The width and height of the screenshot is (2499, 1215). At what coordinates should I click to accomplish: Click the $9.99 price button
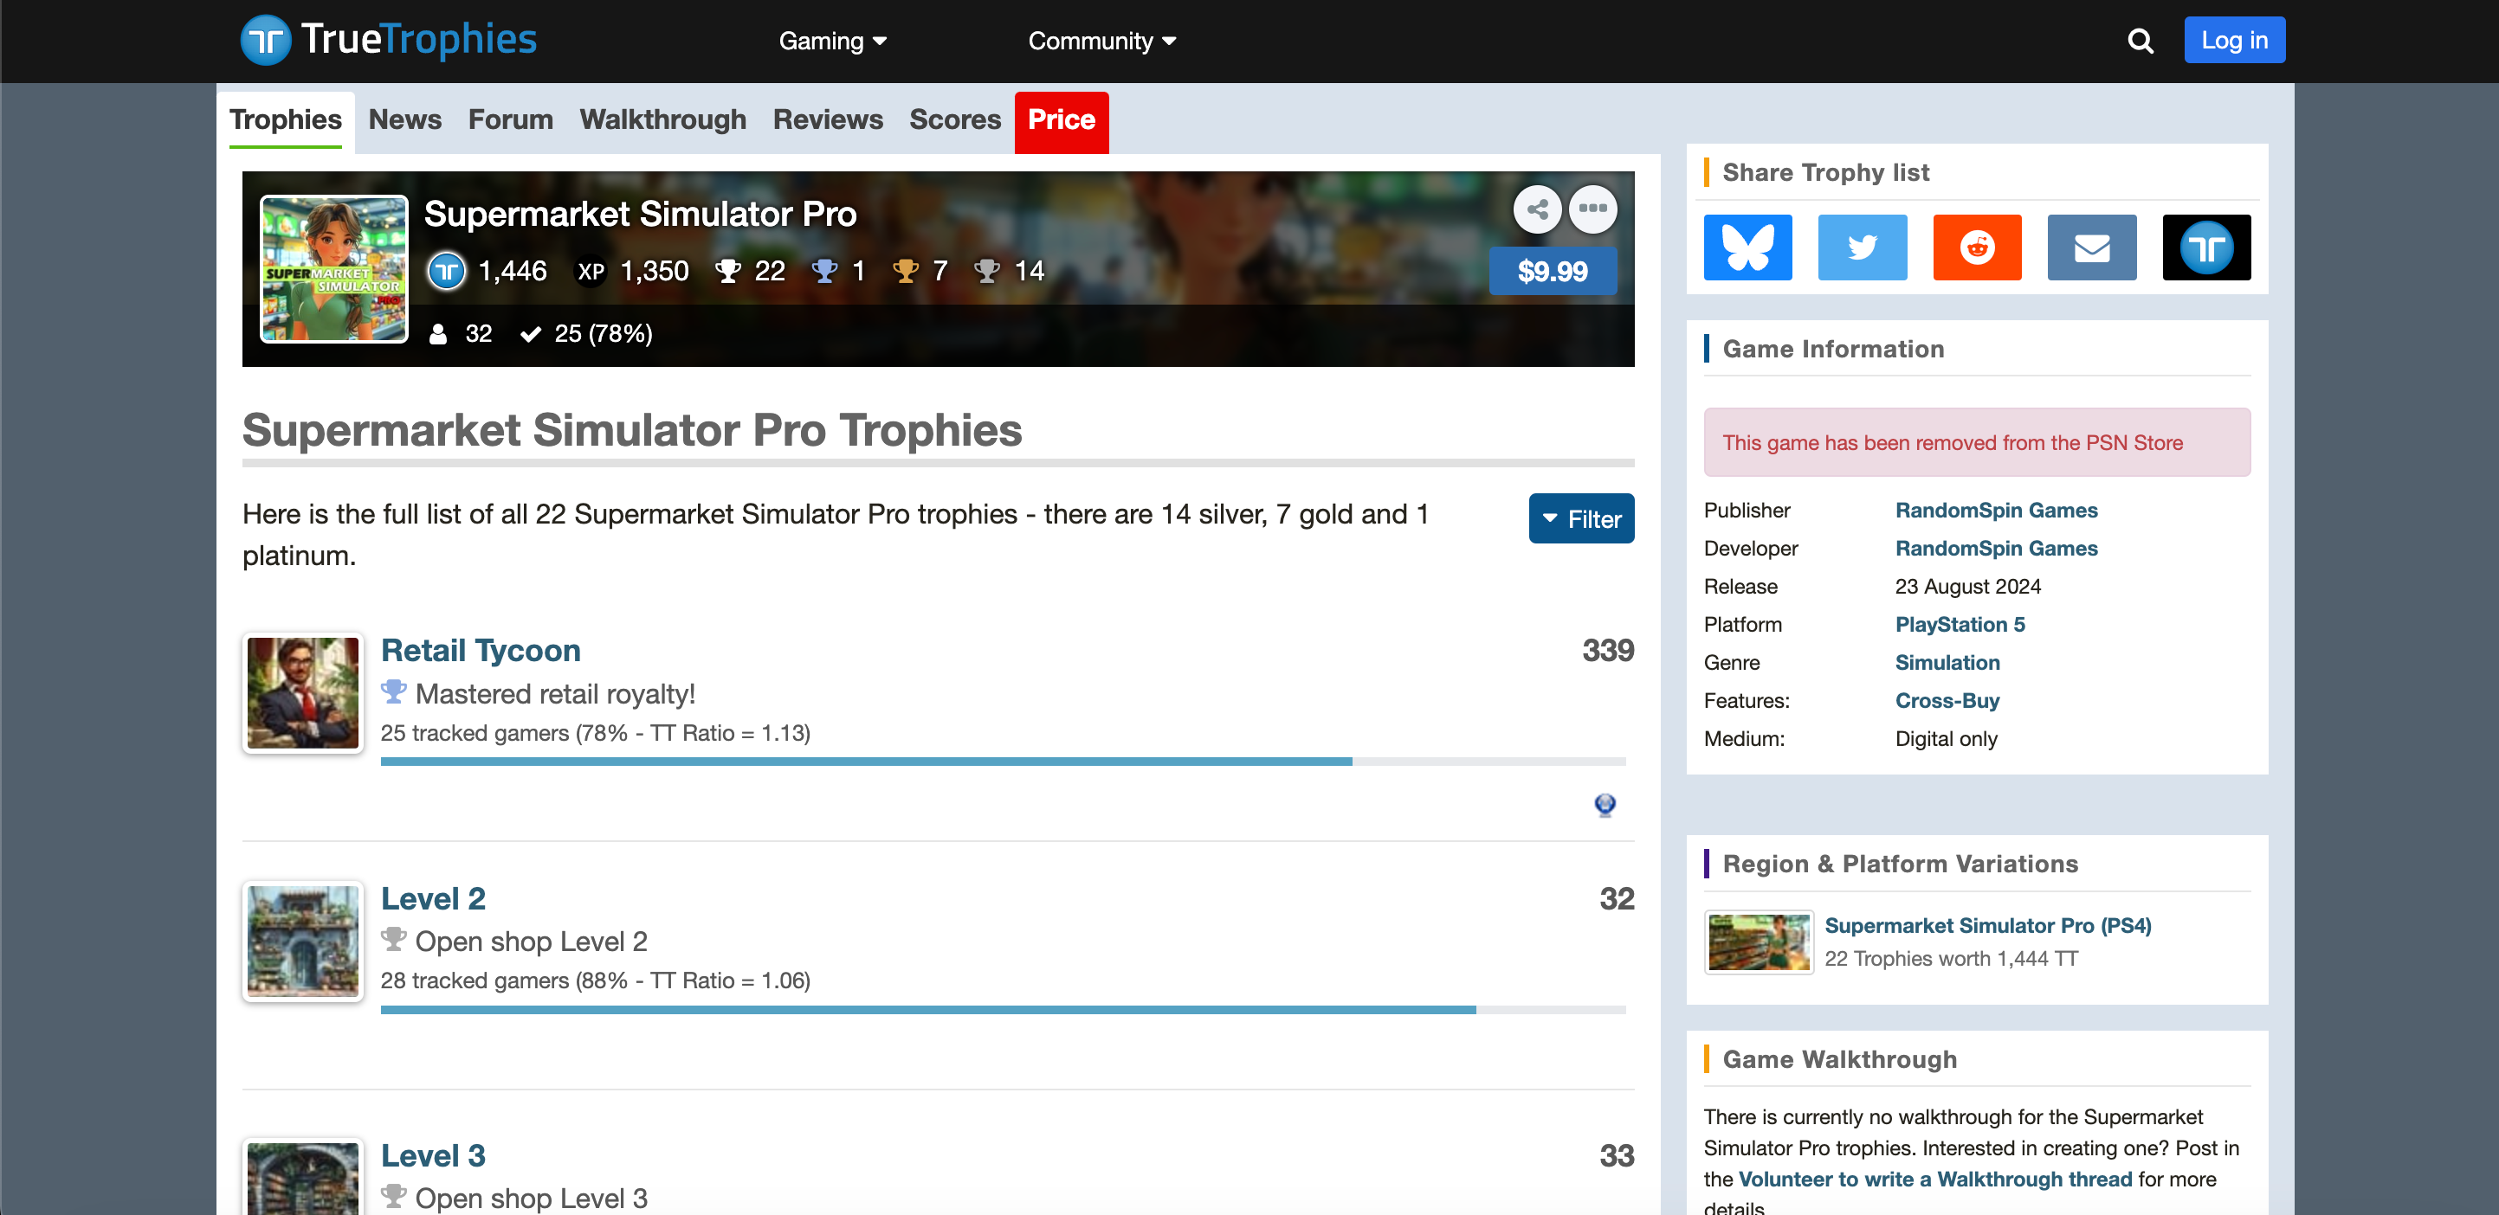[1553, 272]
